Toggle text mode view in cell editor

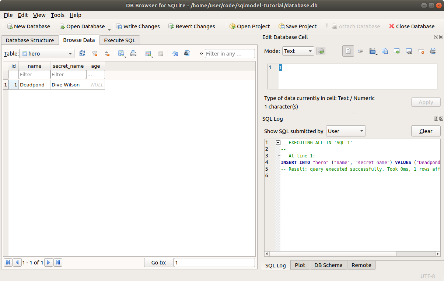pos(348,51)
